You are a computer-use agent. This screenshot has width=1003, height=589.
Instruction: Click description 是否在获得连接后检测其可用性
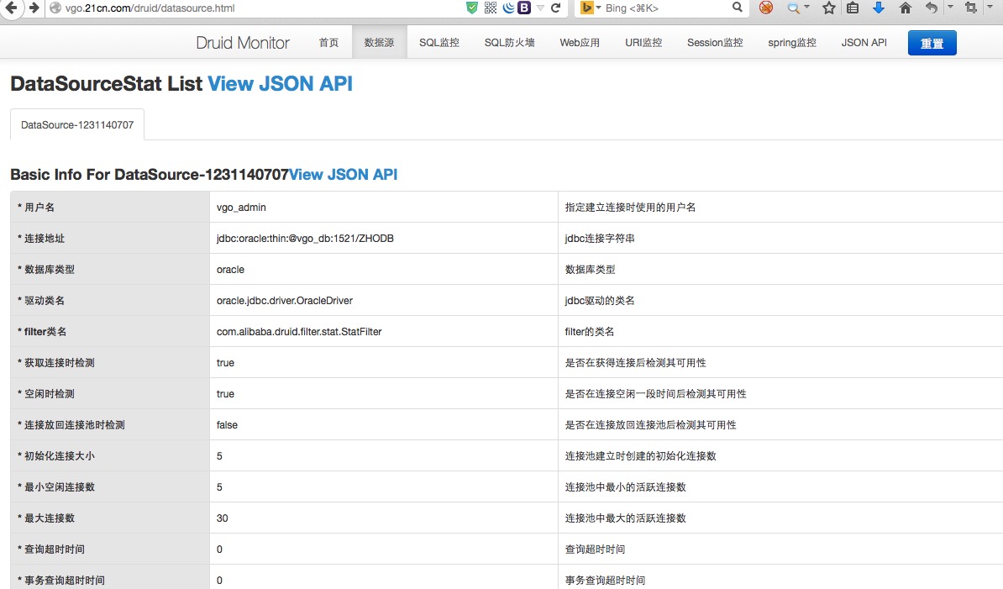635,363
